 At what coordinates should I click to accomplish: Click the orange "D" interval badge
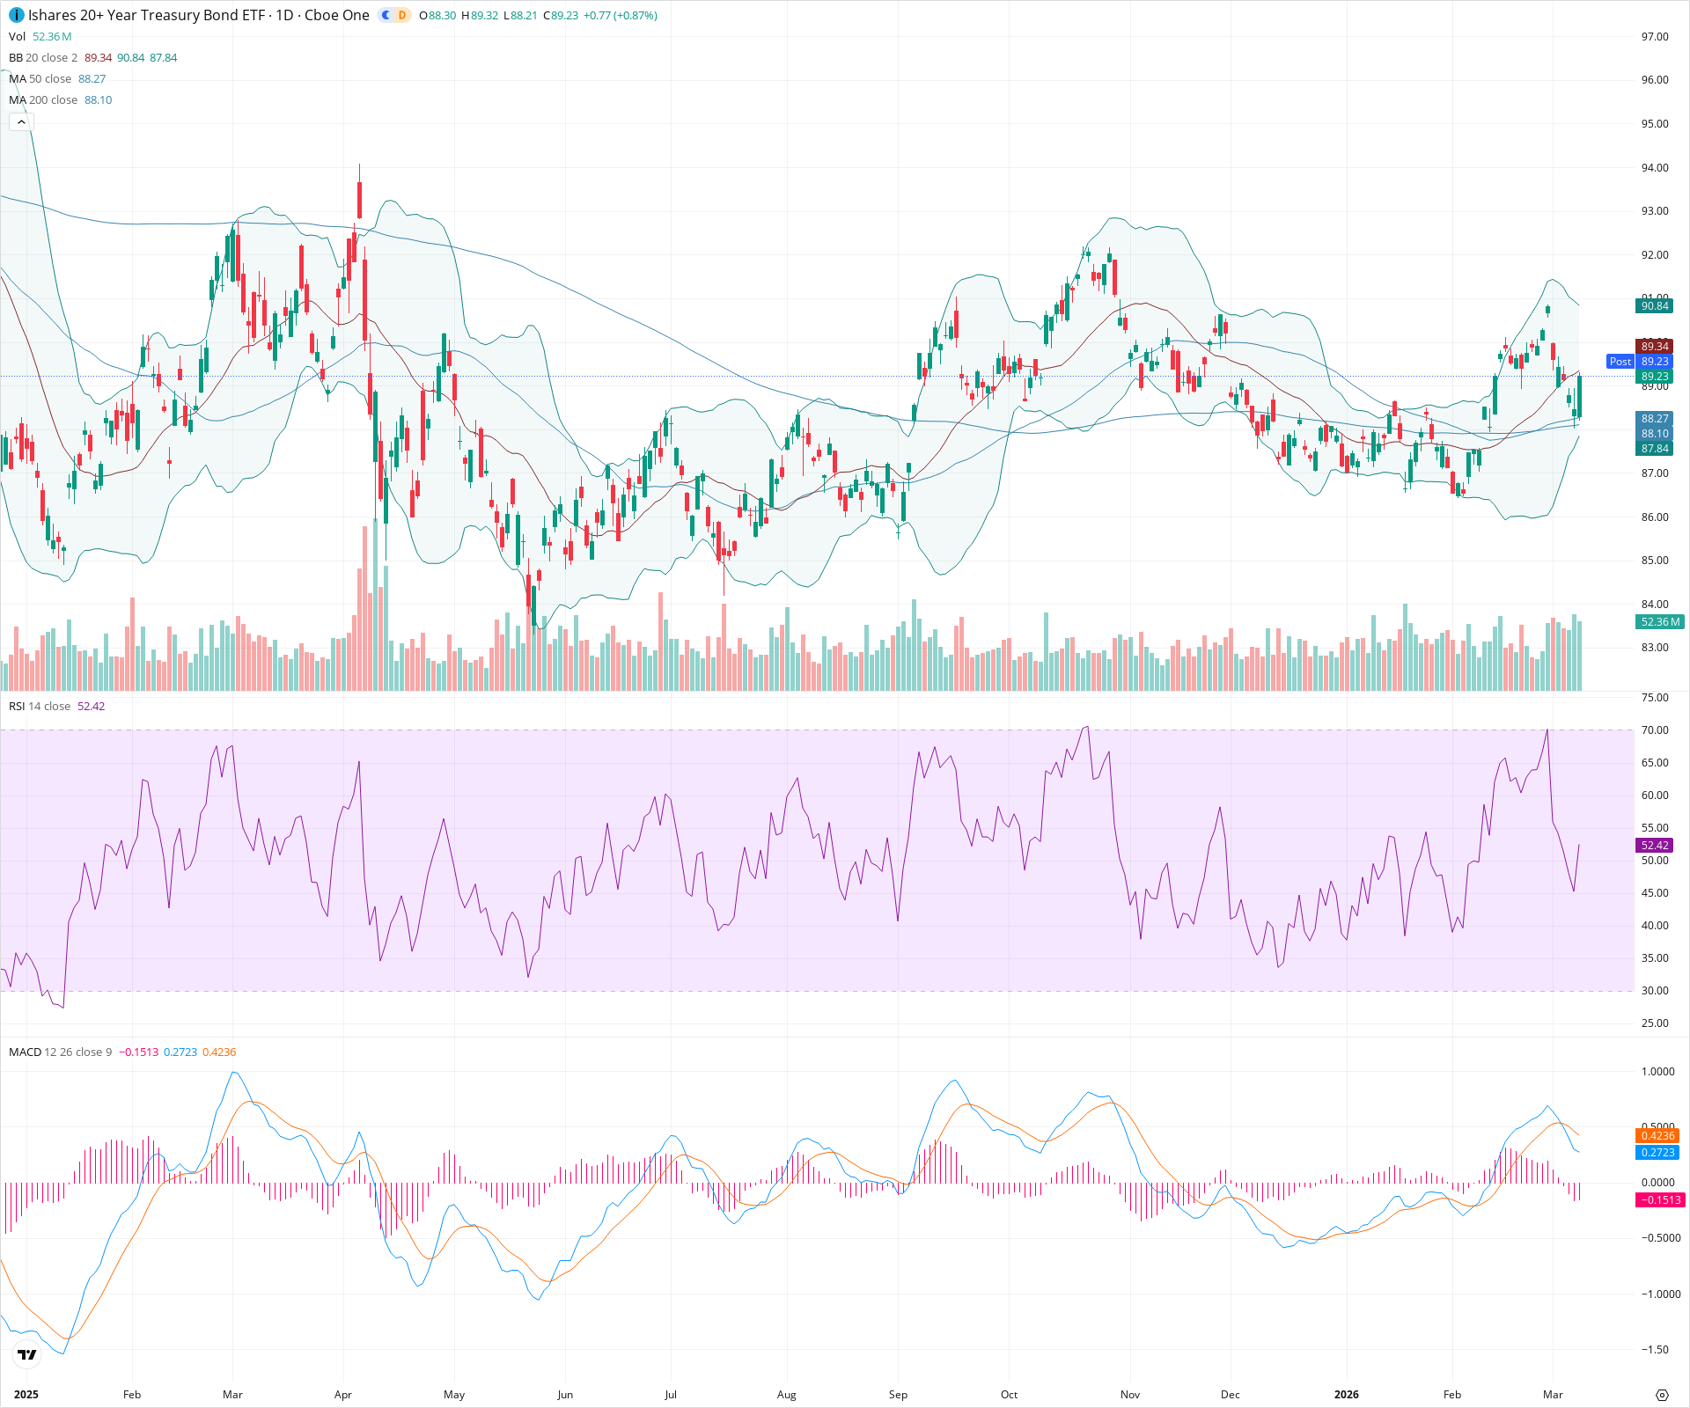401,15
